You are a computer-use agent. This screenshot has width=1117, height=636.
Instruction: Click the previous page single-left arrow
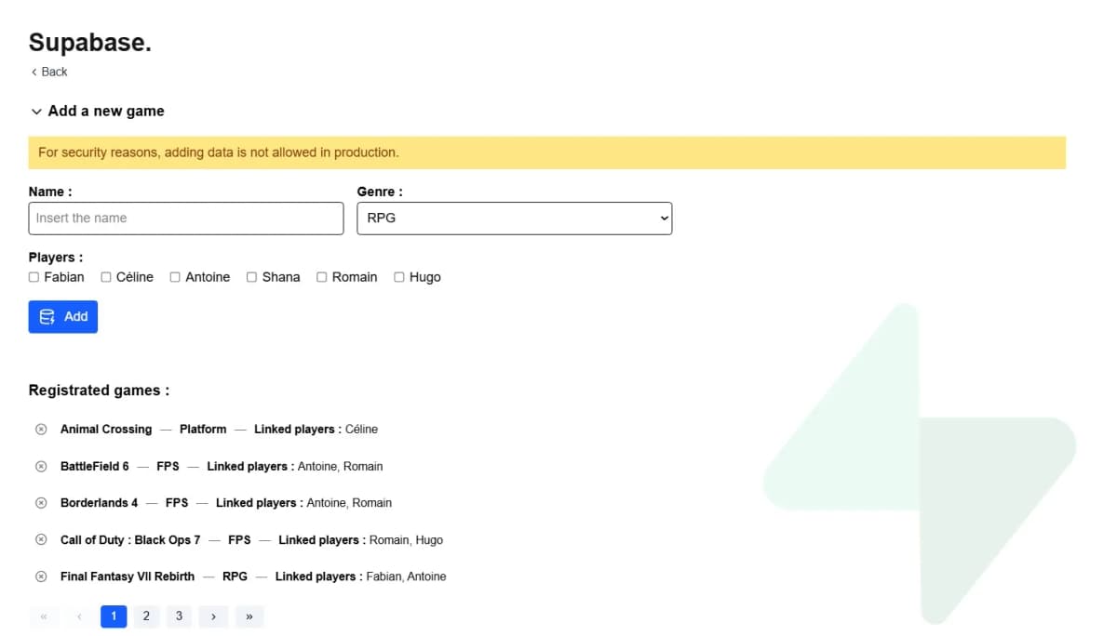click(80, 616)
